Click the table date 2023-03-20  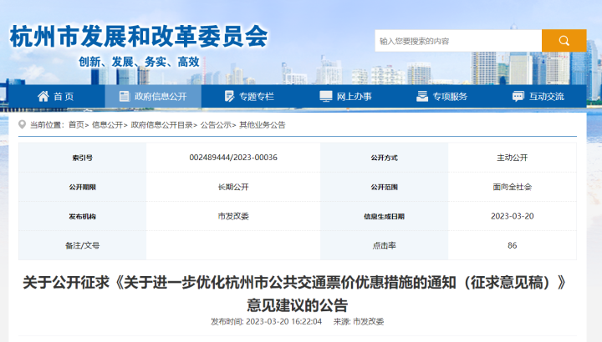(513, 216)
